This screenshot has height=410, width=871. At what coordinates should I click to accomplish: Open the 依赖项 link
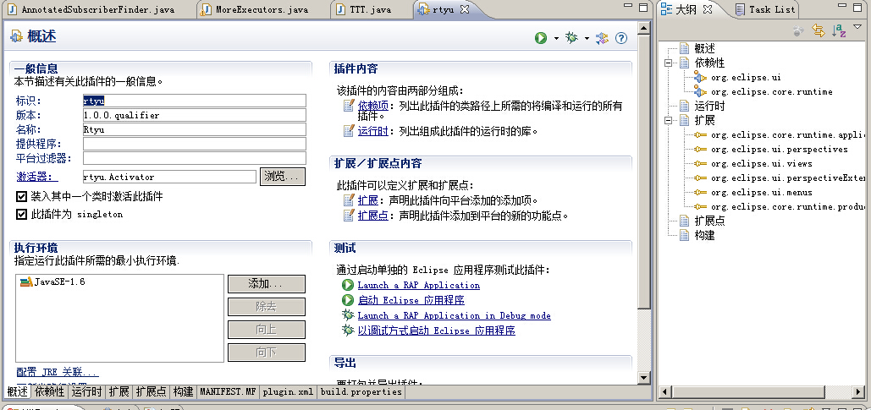pyautogui.click(x=373, y=106)
